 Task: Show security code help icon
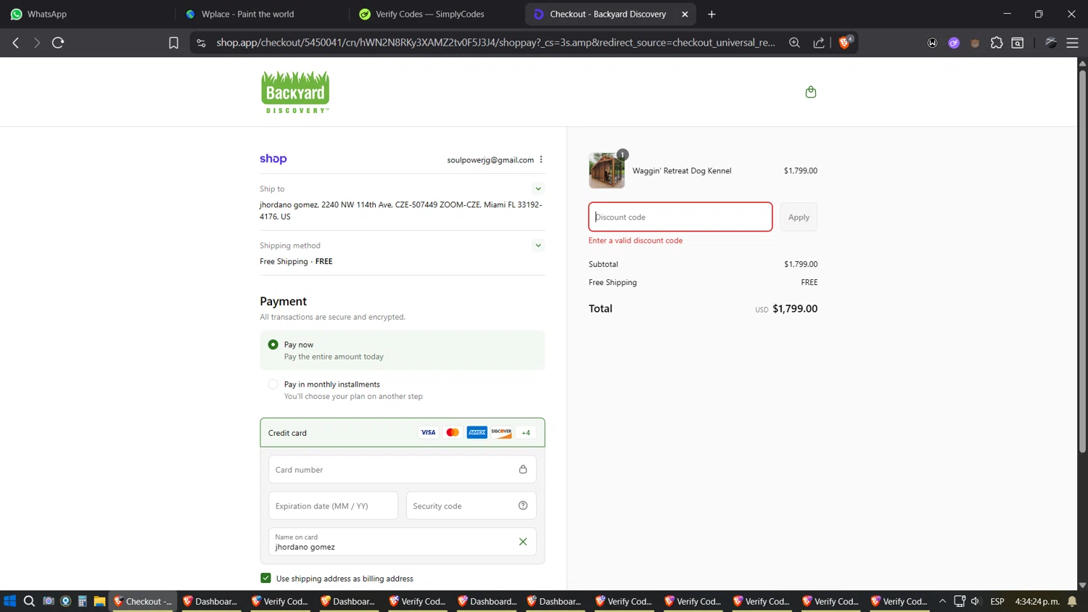[x=523, y=505]
